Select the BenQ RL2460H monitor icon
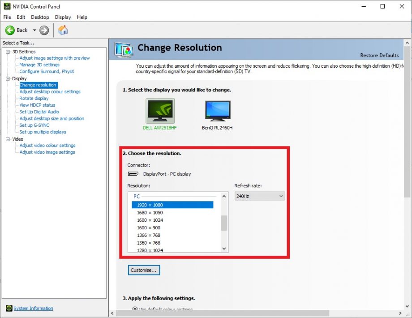 point(218,111)
